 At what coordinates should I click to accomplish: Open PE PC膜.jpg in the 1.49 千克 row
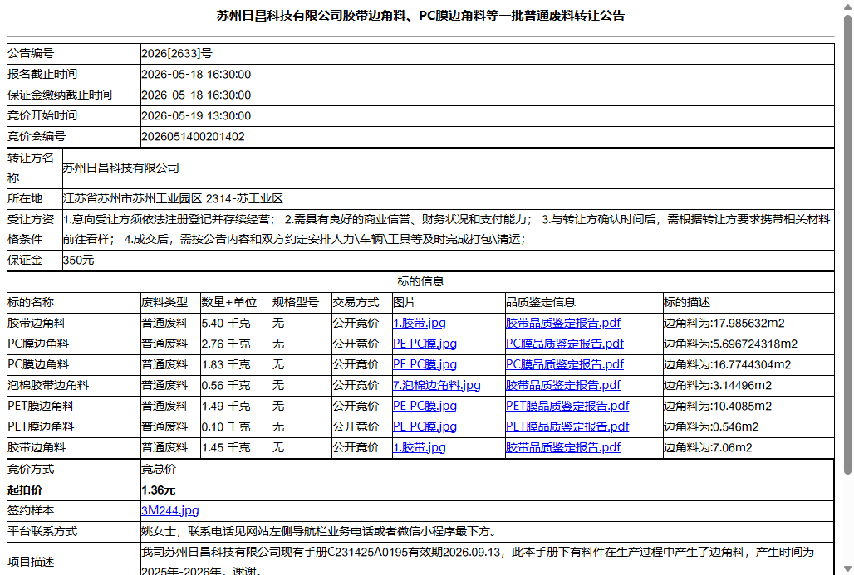tap(425, 406)
